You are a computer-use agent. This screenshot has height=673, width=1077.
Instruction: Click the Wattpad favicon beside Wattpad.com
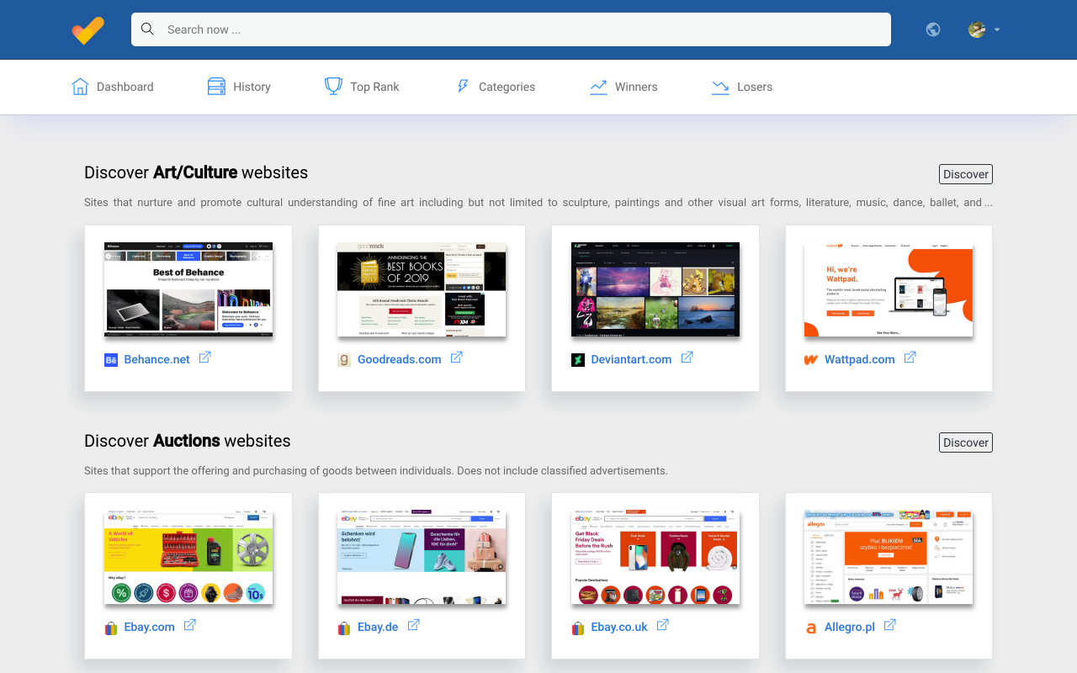(x=810, y=359)
